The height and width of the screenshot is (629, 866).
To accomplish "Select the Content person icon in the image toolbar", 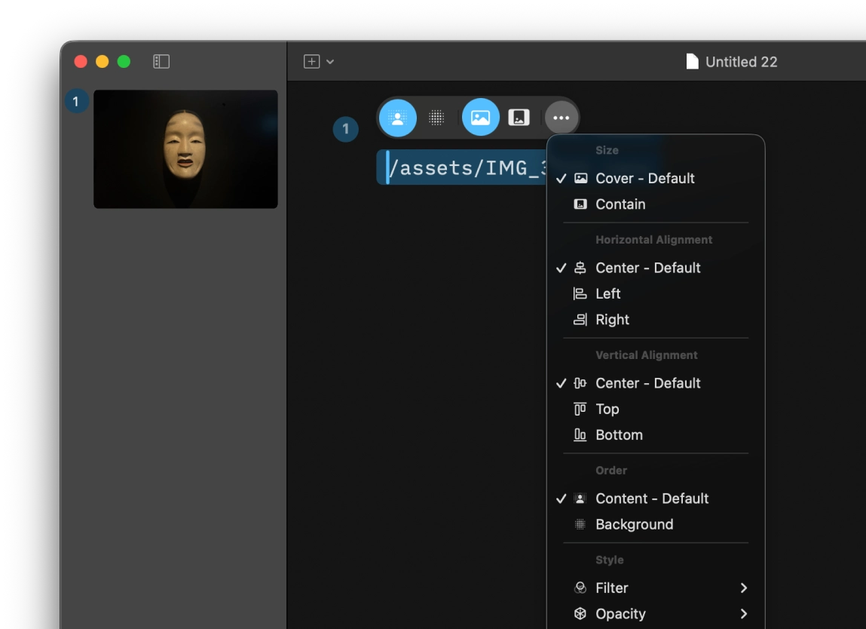I will (x=398, y=117).
